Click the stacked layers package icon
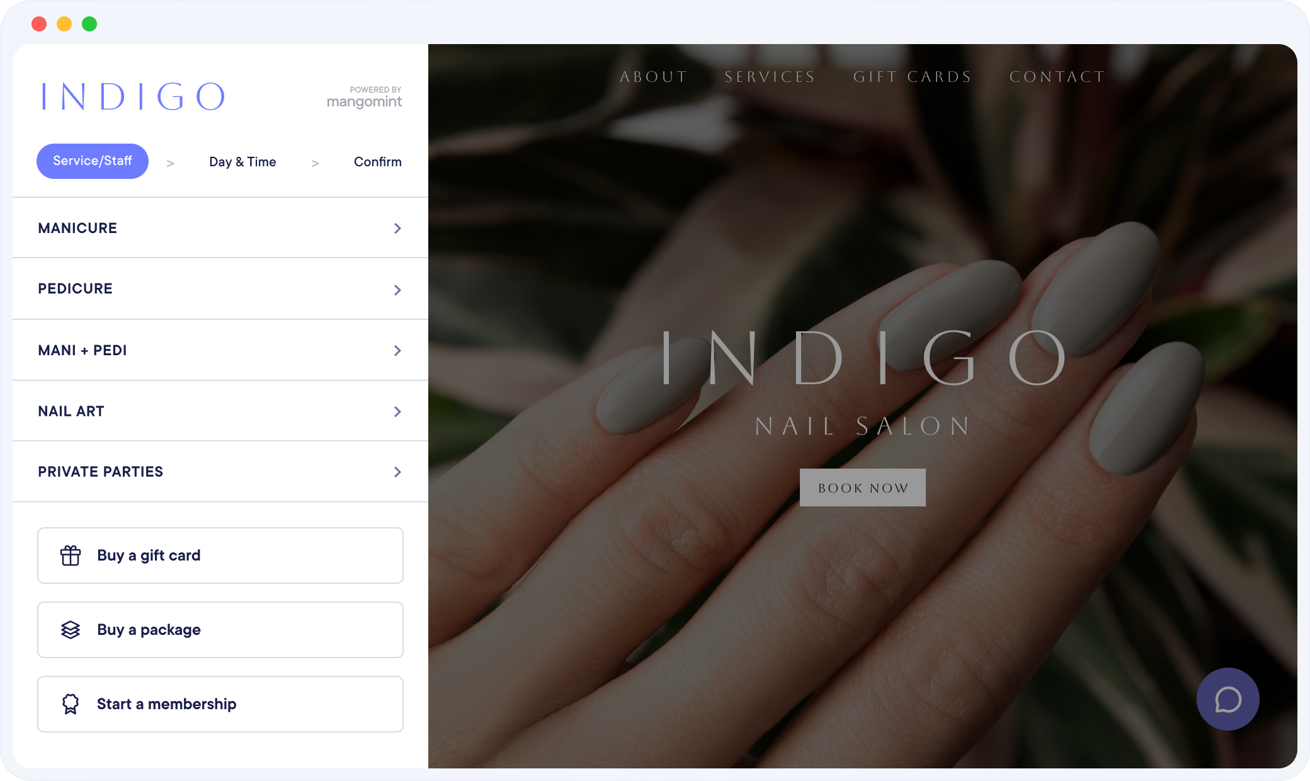 (71, 630)
